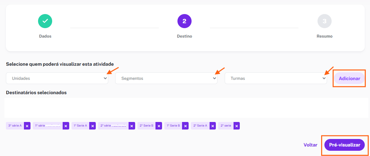The width and height of the screenshot is (370, 156).
Task: Expand the Segmentos dropdown
Action: tap(166, 78)
